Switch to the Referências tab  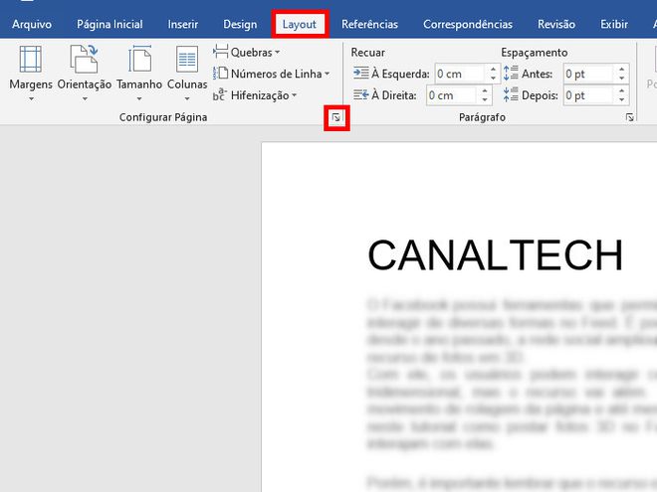tap(369, 24)
